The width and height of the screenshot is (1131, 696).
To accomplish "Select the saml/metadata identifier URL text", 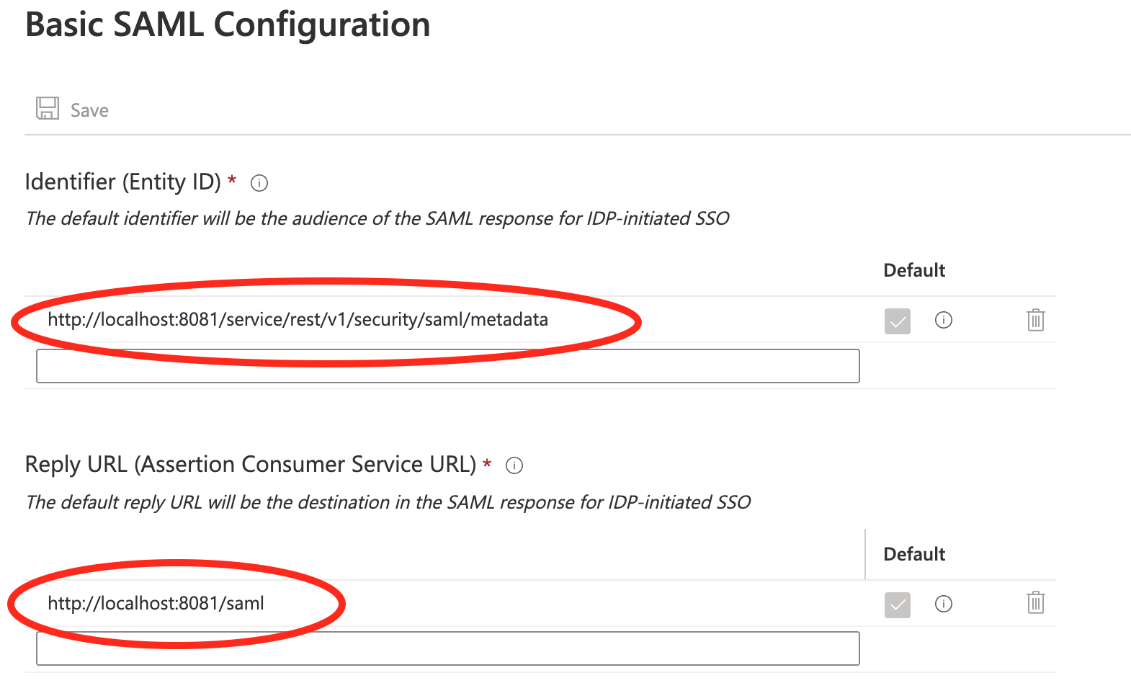I will pyautogui.click(x=298, y=320).
